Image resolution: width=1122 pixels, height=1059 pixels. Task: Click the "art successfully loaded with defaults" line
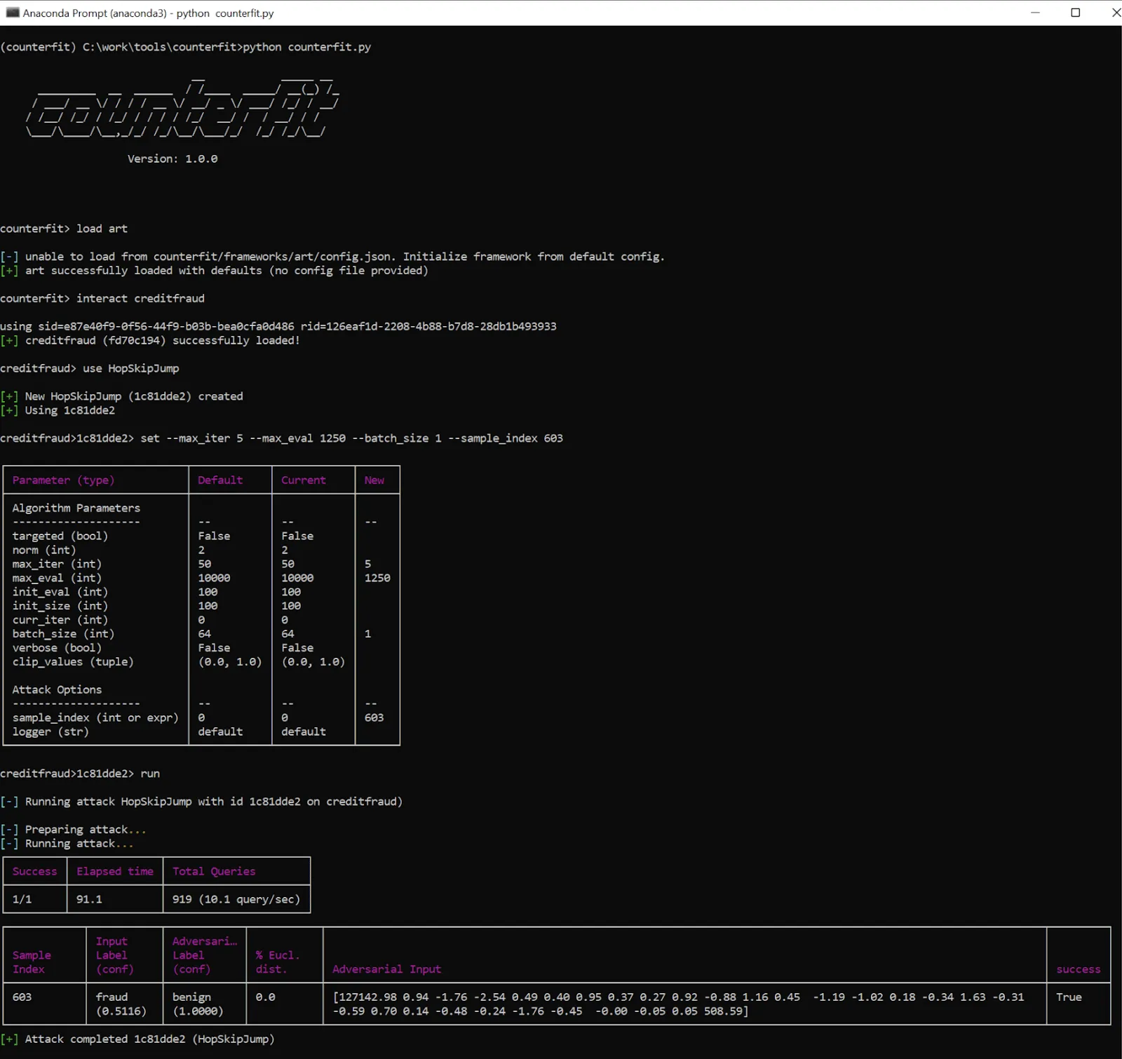[214, 271]
